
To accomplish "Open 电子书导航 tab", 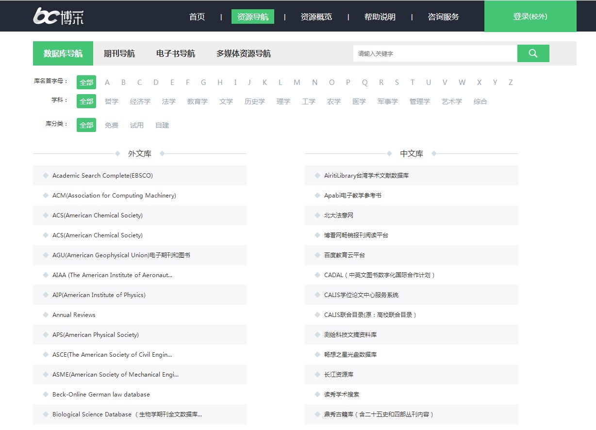I will click(176, 53).
